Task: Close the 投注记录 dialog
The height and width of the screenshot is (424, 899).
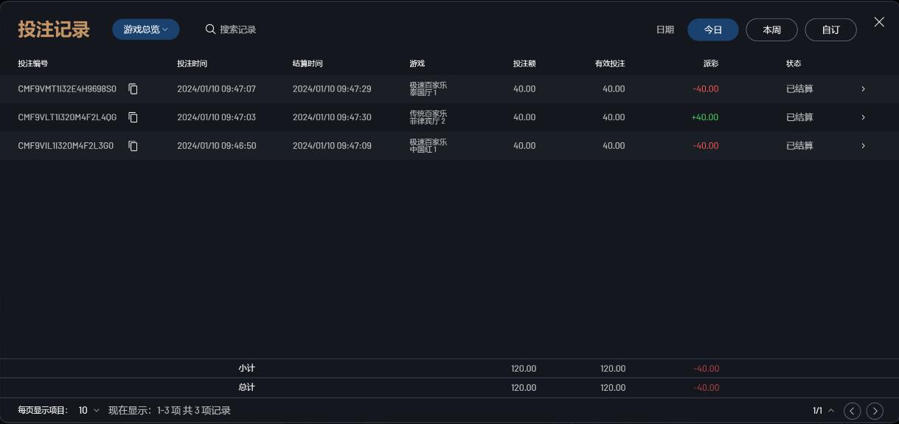Action: click(x=879, y=22)
